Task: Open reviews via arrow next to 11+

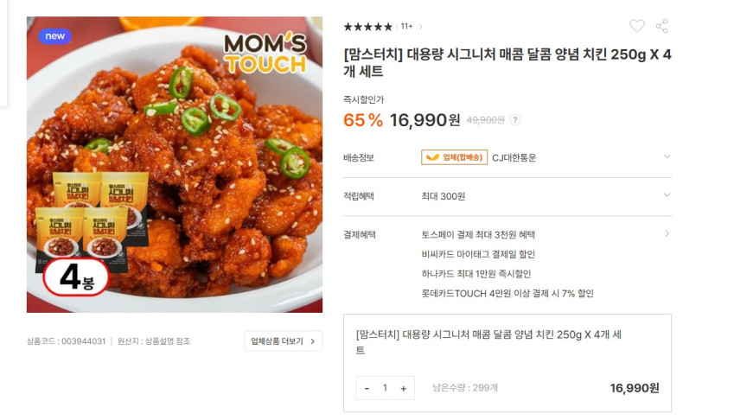Action: [420, 27]
